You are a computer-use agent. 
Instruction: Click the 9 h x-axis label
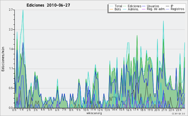tap(78, 110)
